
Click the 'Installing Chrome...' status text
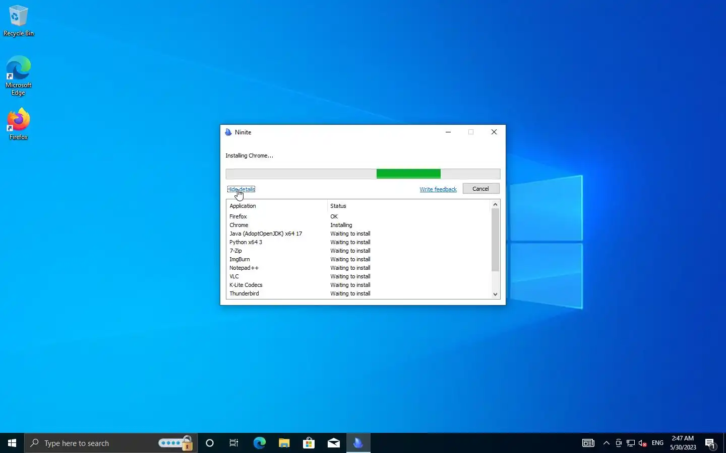click(249, 156)
